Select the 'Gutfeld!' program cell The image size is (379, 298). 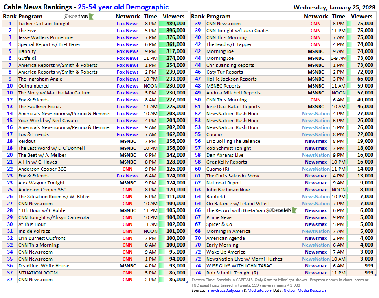pyautogui.click(x=65, y=58)
